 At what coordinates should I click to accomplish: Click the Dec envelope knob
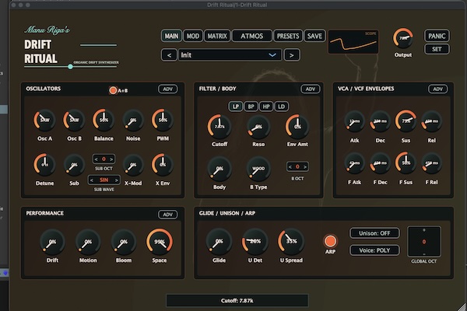(380, 121)
